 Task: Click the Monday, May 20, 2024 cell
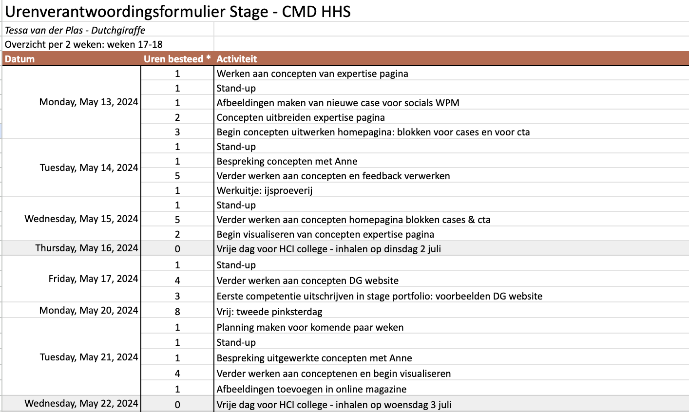tap(72, 310)
